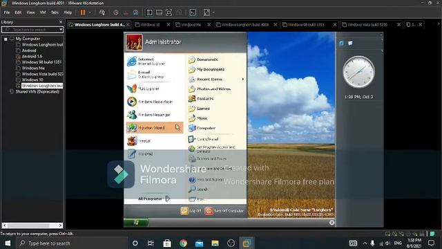Click Turn Off Computer button
The image size is (442, 249).
[x=224, y=211]
